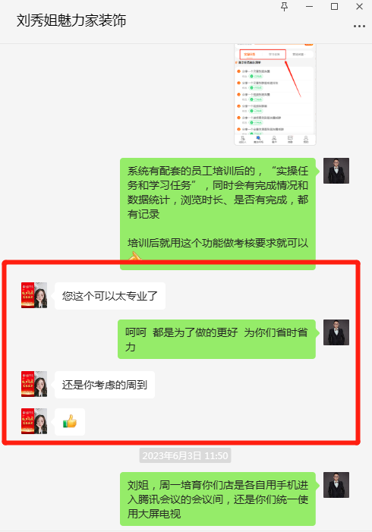Click sender avatar beside 刘姐 message
Screen dimensions: 372x532
click(336, 485)
